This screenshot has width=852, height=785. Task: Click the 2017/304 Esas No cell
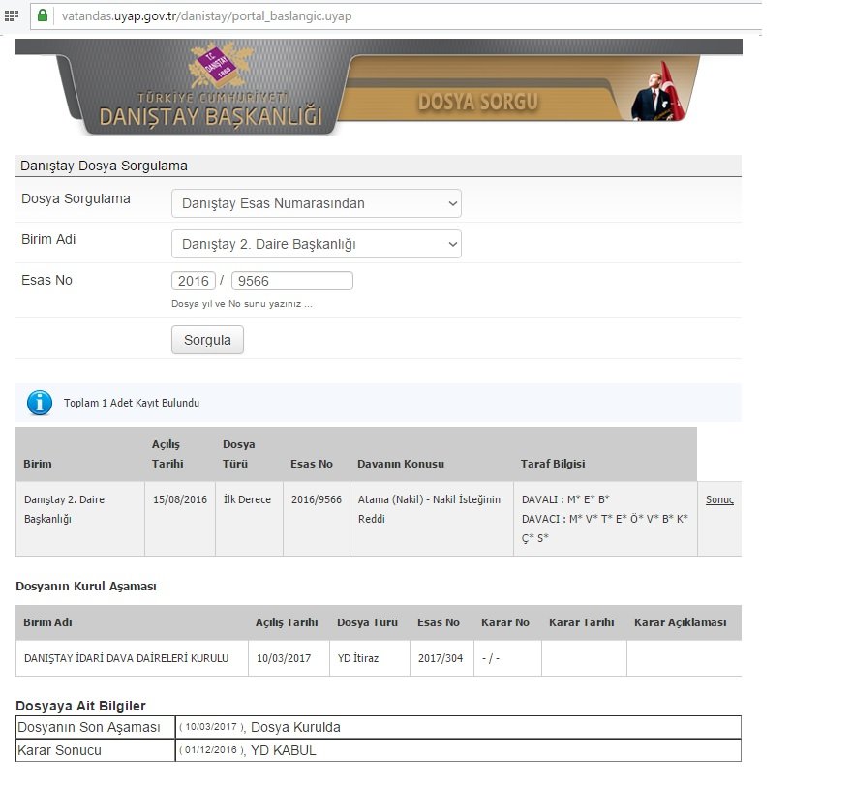440,658
